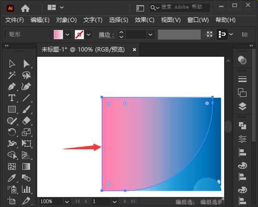Select the Lasso tool
This screenshot has width=258, height=207.
click(x=26, y=75)
